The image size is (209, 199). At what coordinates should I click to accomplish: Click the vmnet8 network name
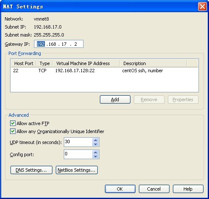(41, 19)
